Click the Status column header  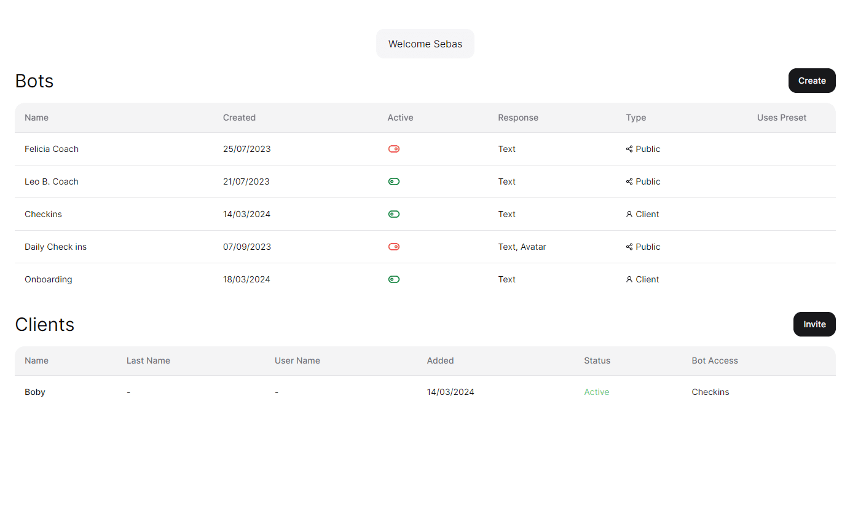[x=597, y=361]
